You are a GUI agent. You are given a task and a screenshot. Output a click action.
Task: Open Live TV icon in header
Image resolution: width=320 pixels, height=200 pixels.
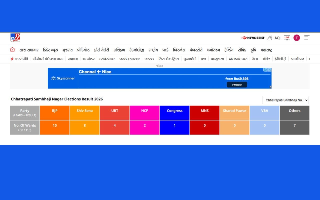coord(287,38)
